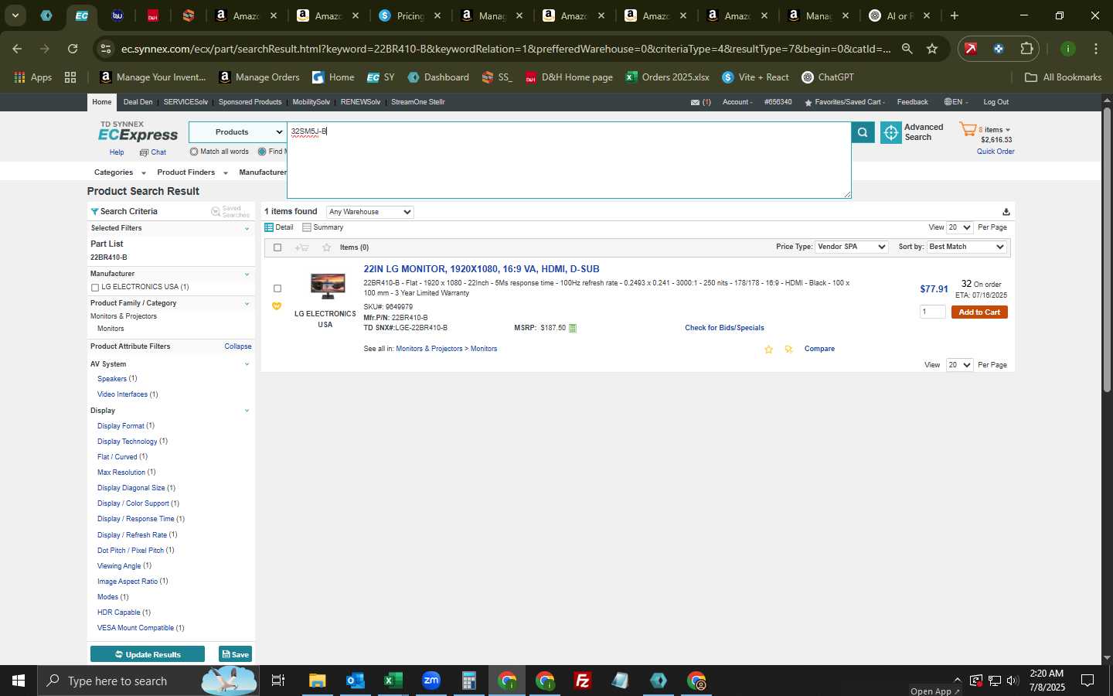This screenshot has height=696, width=1113.
Task: Open Zoom from the taskbar
Action: [x=431, y=681]
